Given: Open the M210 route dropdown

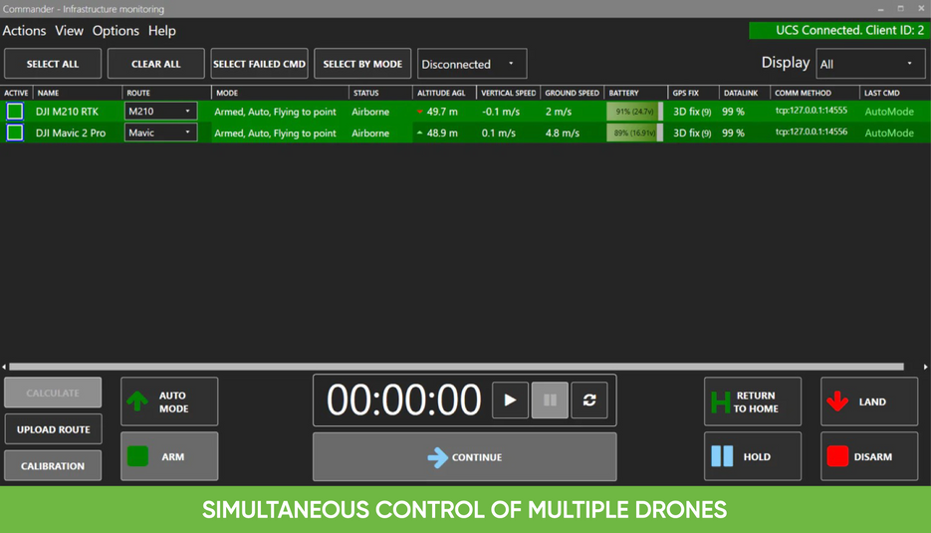Looking at the screenshot, I should [x=160, y=112].
